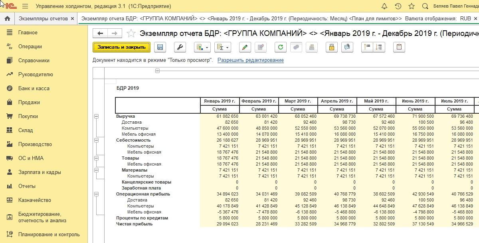Open settings with the wrench icon
This screenshot has width=479, height=243.
click(x=180, y=47)
